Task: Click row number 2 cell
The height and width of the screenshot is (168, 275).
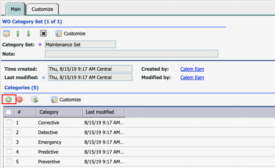Action: (17, 132)
